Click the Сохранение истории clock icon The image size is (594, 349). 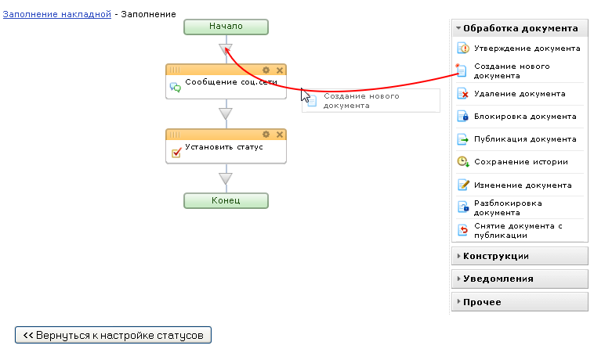pos(462,162)
